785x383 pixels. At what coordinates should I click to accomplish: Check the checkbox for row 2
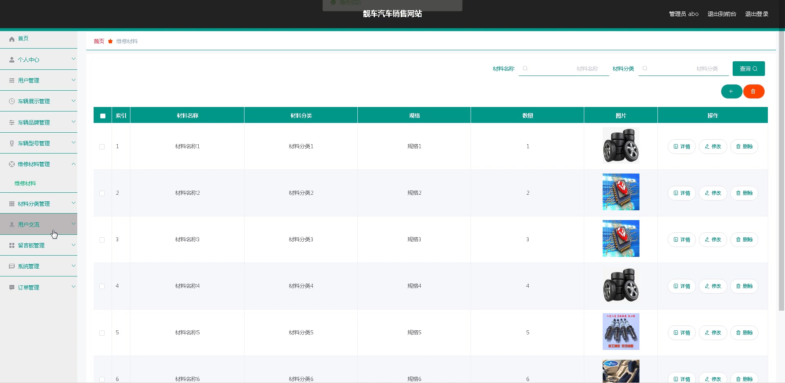click(102, 193)
